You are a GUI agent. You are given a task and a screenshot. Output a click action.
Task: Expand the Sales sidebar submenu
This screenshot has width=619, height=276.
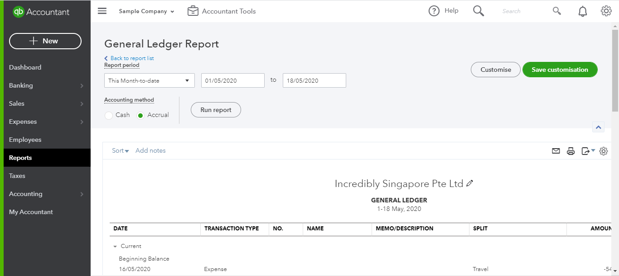pyautogui.click(x=82, y=103)
